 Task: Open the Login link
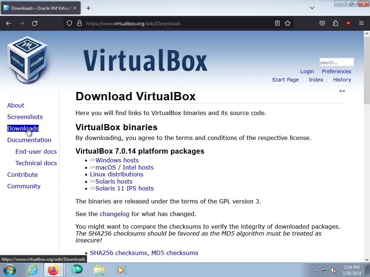307,71
